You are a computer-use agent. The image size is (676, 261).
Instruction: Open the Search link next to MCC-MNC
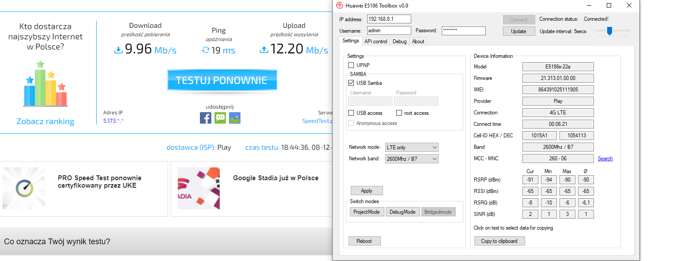pos(605,159)
